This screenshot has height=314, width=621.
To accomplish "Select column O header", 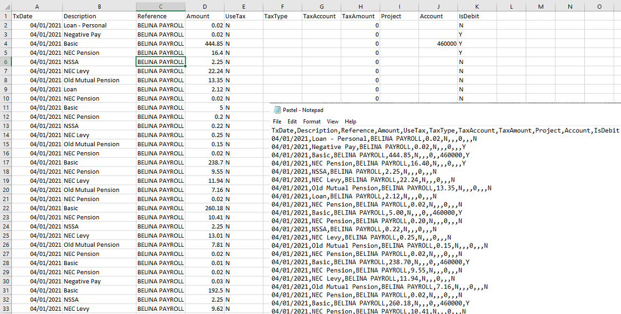I will pos(599,7).
